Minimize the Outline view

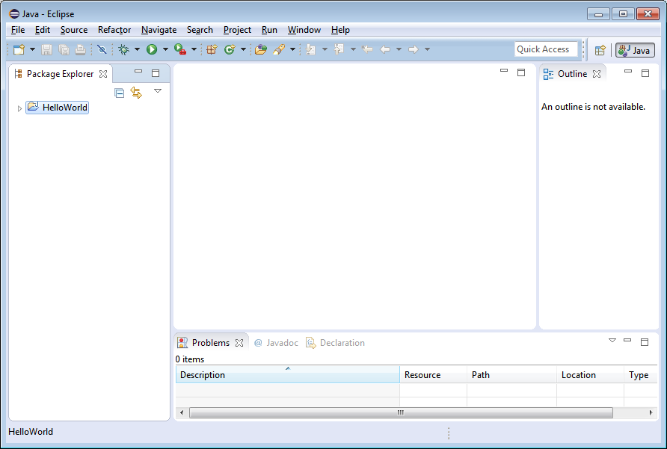tap(628, 72)
